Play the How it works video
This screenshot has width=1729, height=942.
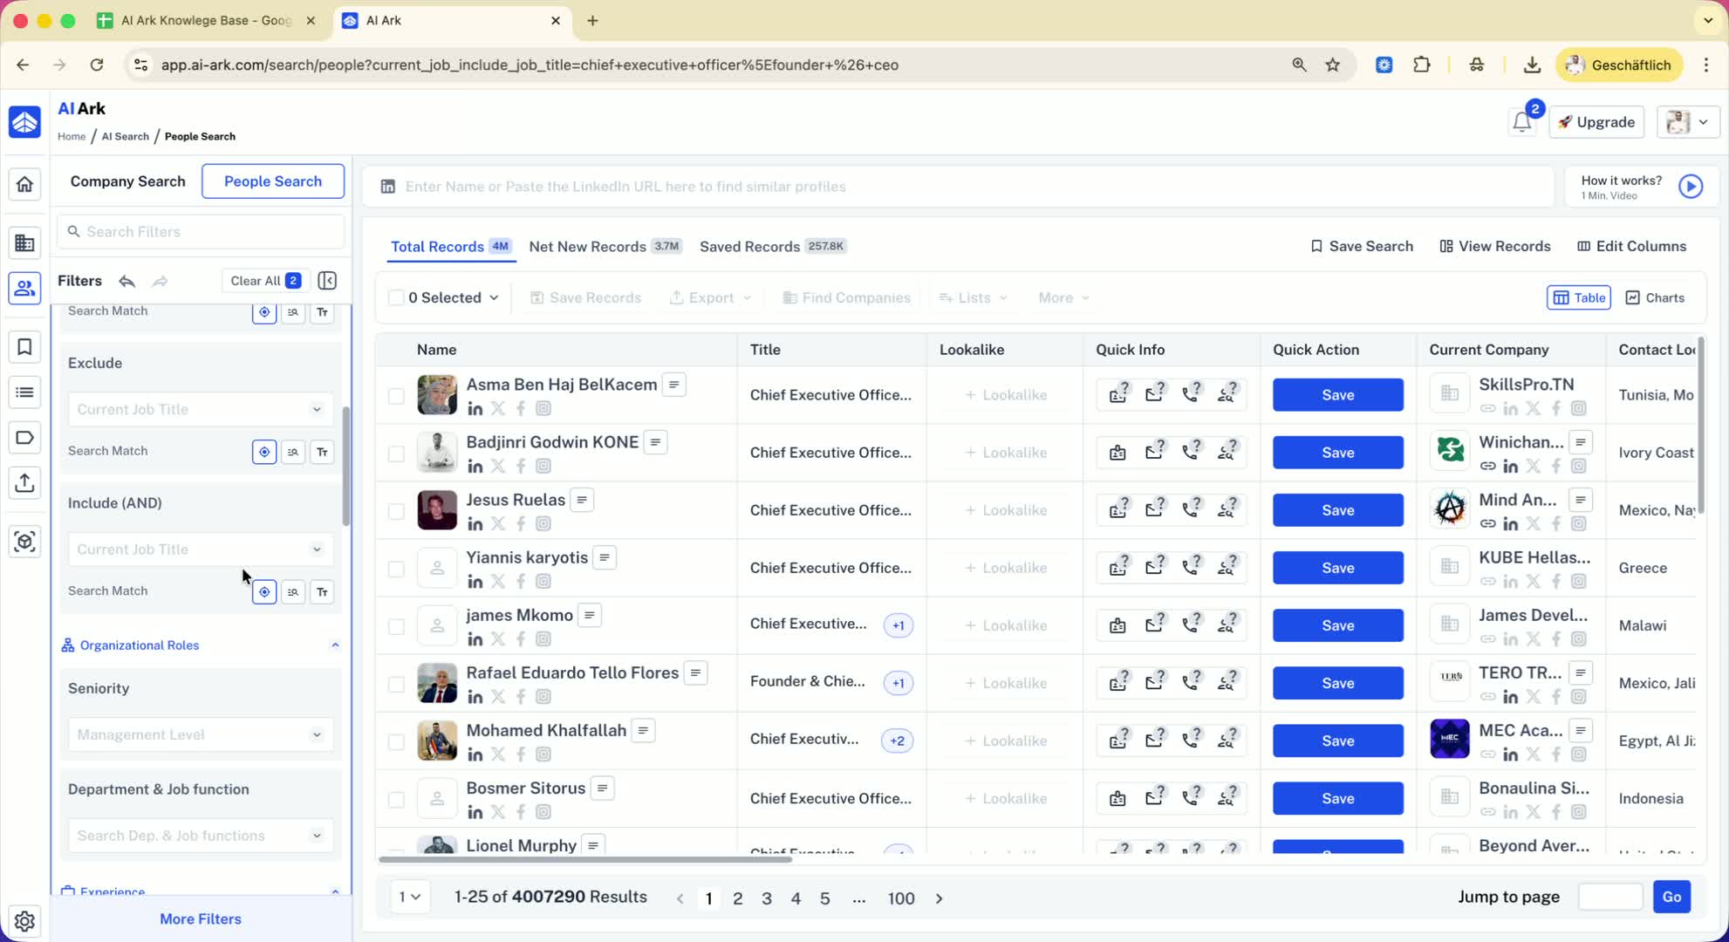click(1690, 187)
